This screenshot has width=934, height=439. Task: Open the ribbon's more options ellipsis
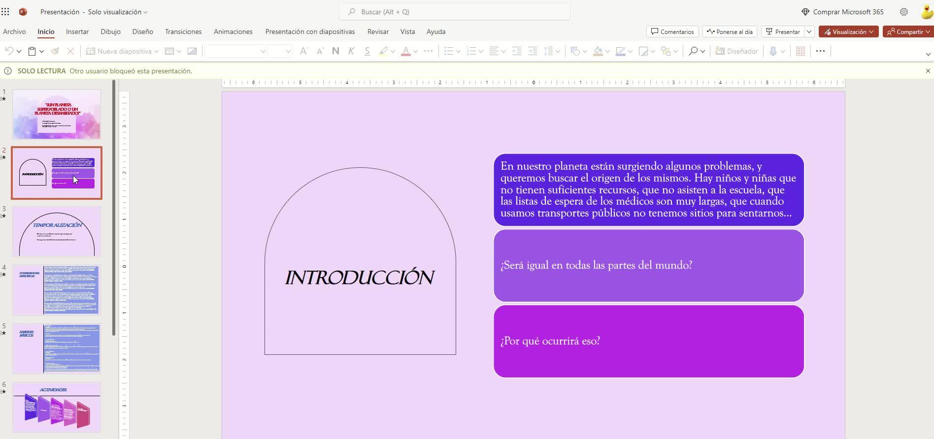tap(820, 51)
